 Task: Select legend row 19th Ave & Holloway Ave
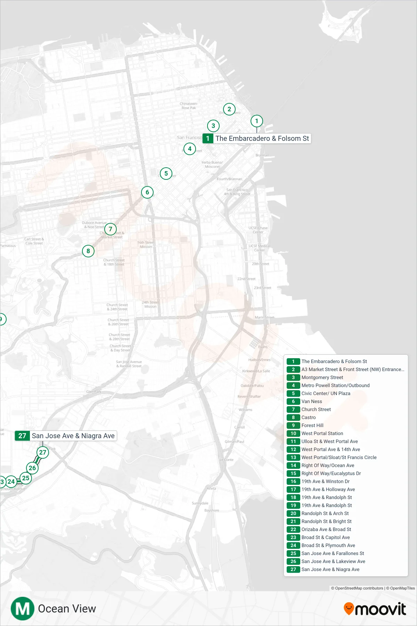point(346,489)
